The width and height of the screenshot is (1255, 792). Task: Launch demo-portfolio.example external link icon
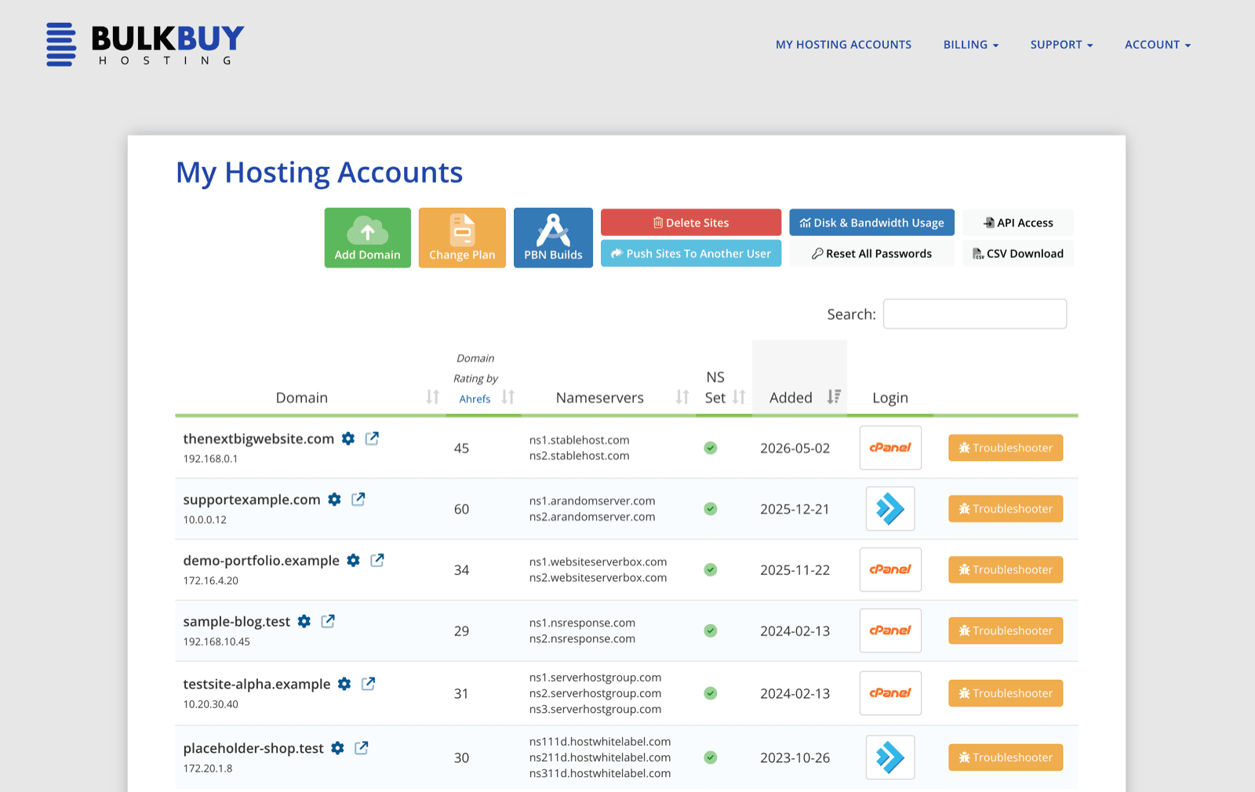[x=377, y=560]
